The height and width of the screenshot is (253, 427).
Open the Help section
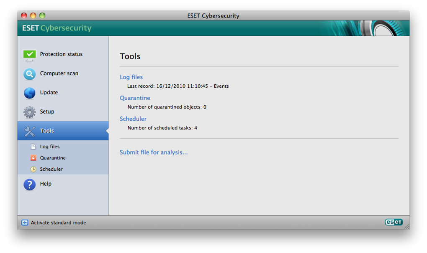46,184
